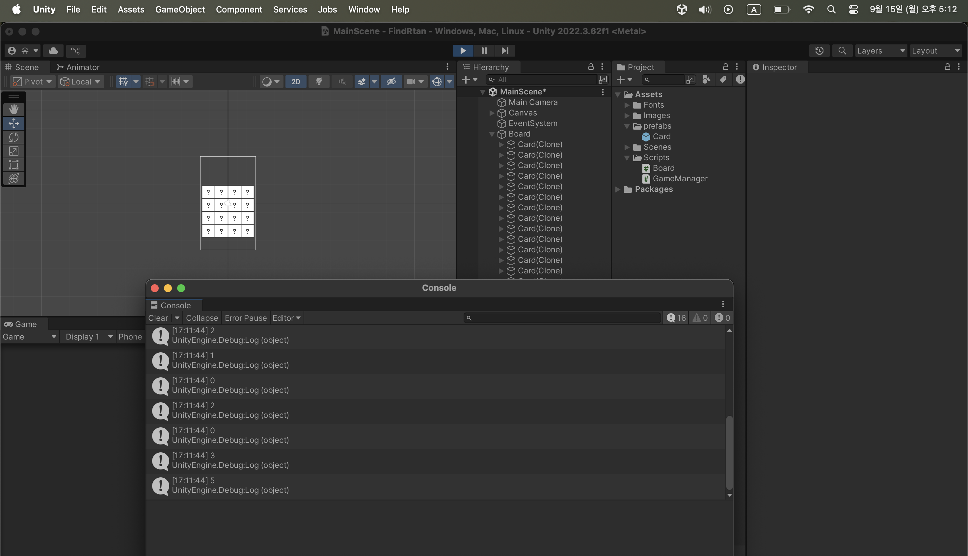The image size is (968, 556).
Task: Lock the Inspector panel
Action: tap(947, 67)
